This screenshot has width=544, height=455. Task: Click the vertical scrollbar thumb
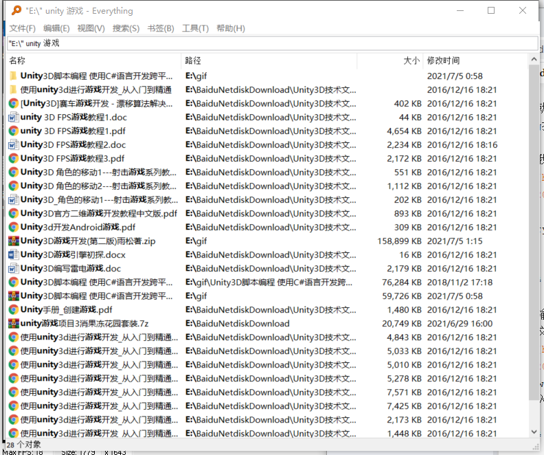tap(534, 232)
